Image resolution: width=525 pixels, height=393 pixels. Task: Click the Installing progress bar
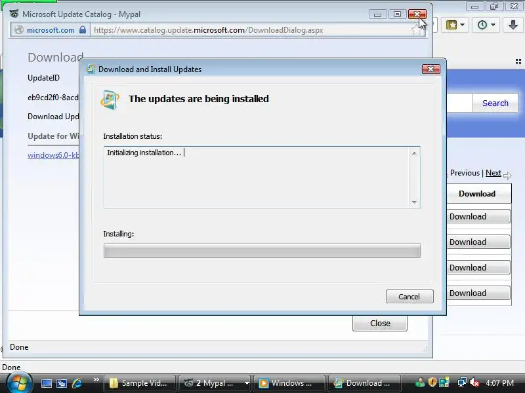[x=262, y=251]
